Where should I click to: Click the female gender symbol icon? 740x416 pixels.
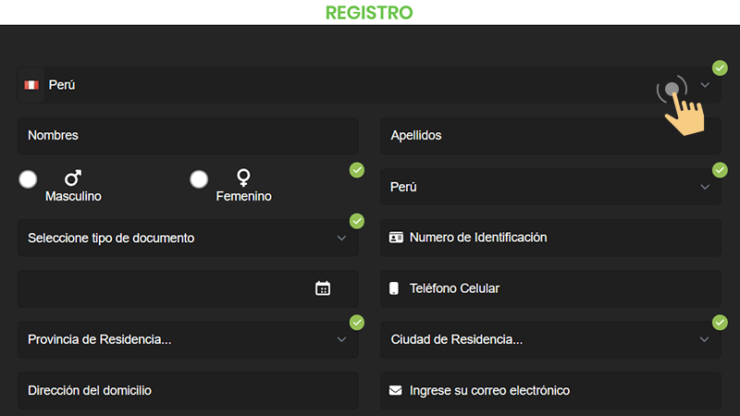coord(244,177)
